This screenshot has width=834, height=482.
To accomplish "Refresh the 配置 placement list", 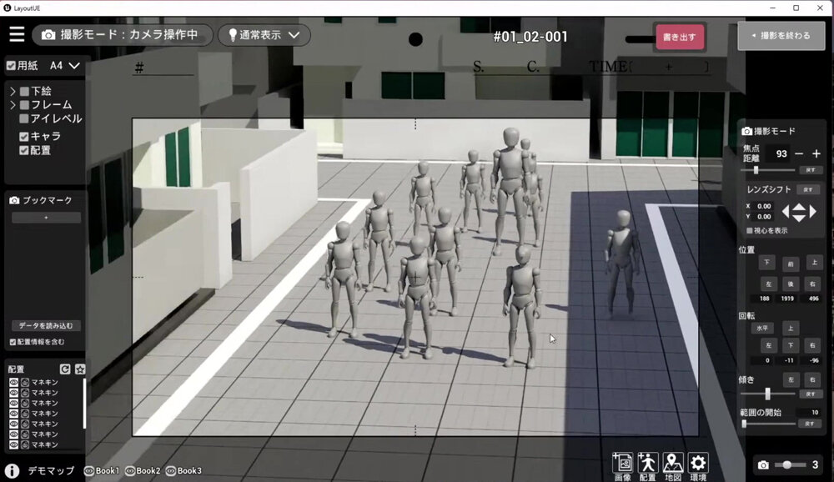I will (x=65, y=369).
